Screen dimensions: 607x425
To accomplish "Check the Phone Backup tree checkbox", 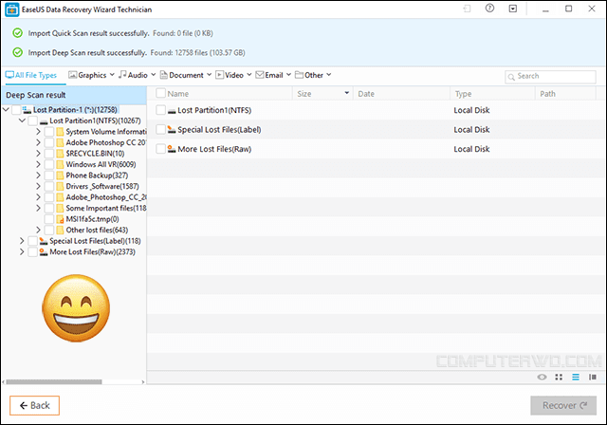I will click(x=49, y=176).
